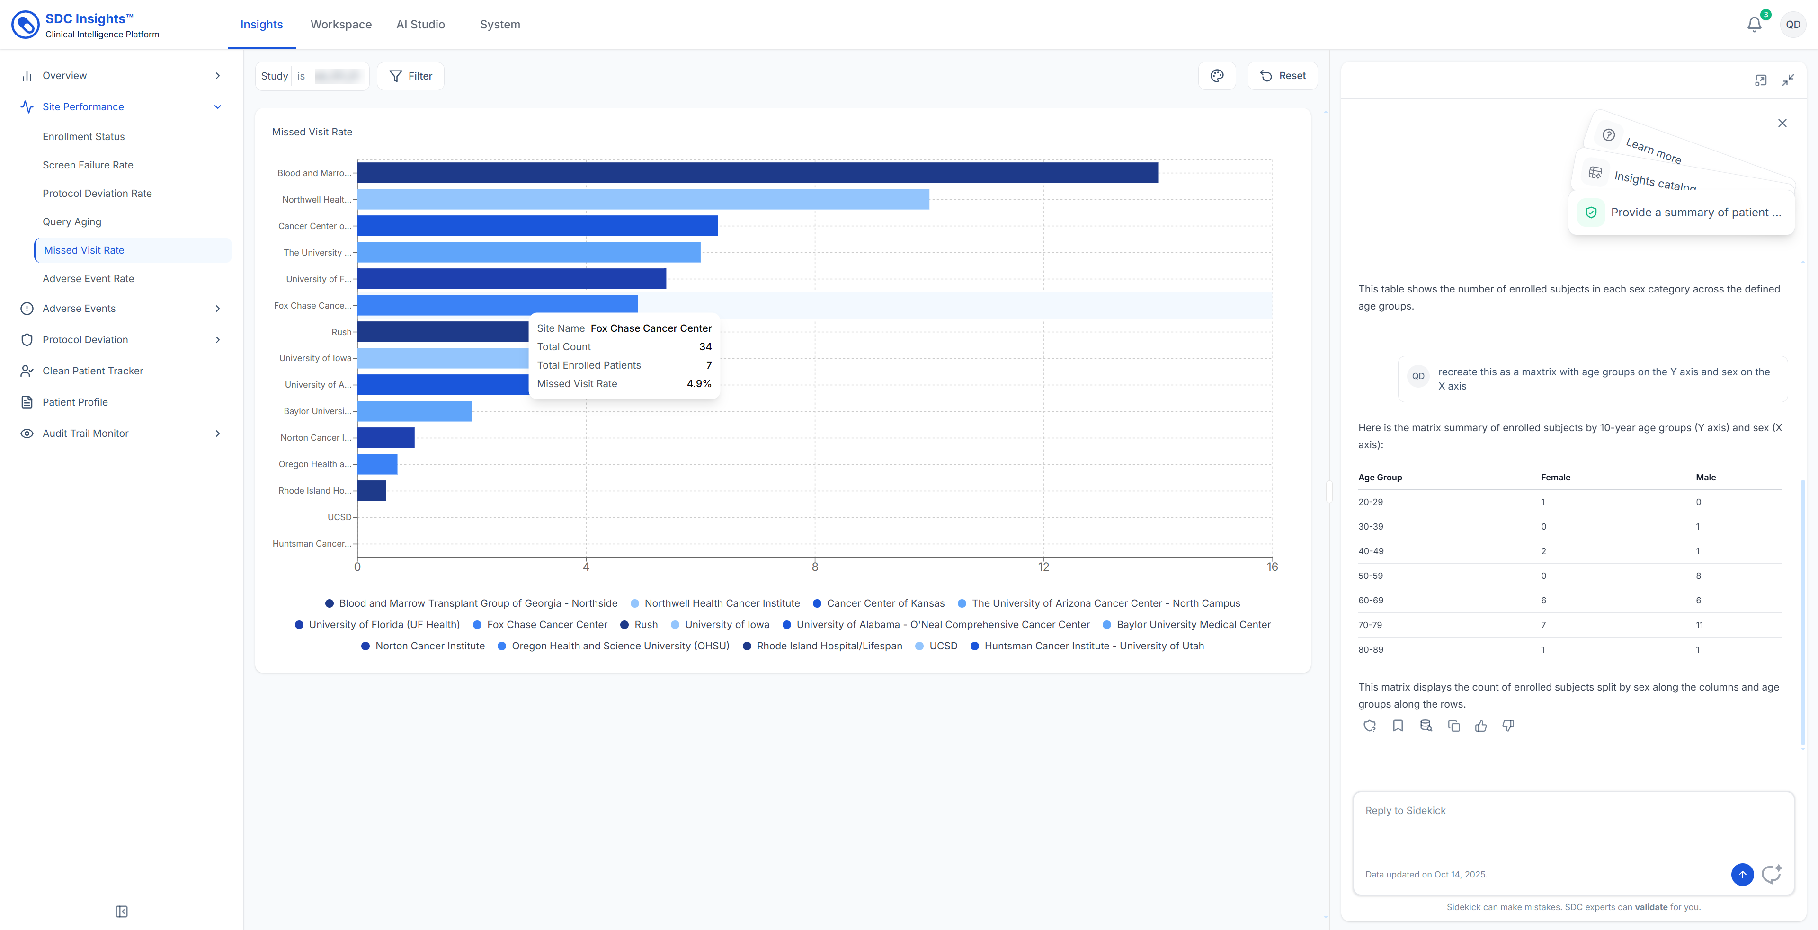Click the Site Performance pulse icon
Image resolution: width=1818 pixels, height=930 pixels.
pos(27,106)
